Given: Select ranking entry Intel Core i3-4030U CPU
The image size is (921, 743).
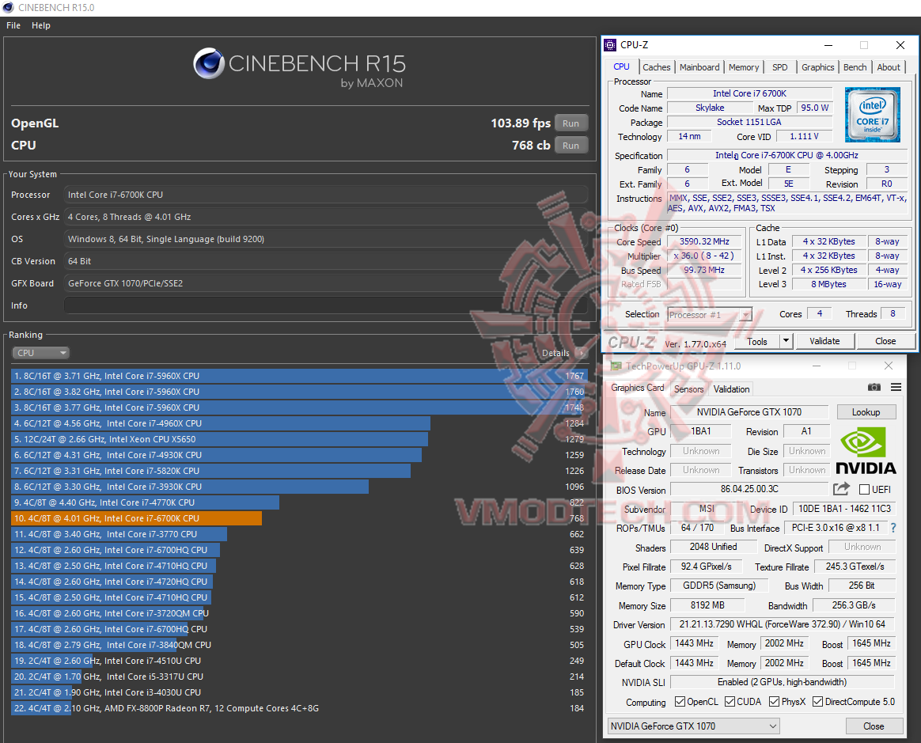Looking at the screenshot, I should click(298, 692).
